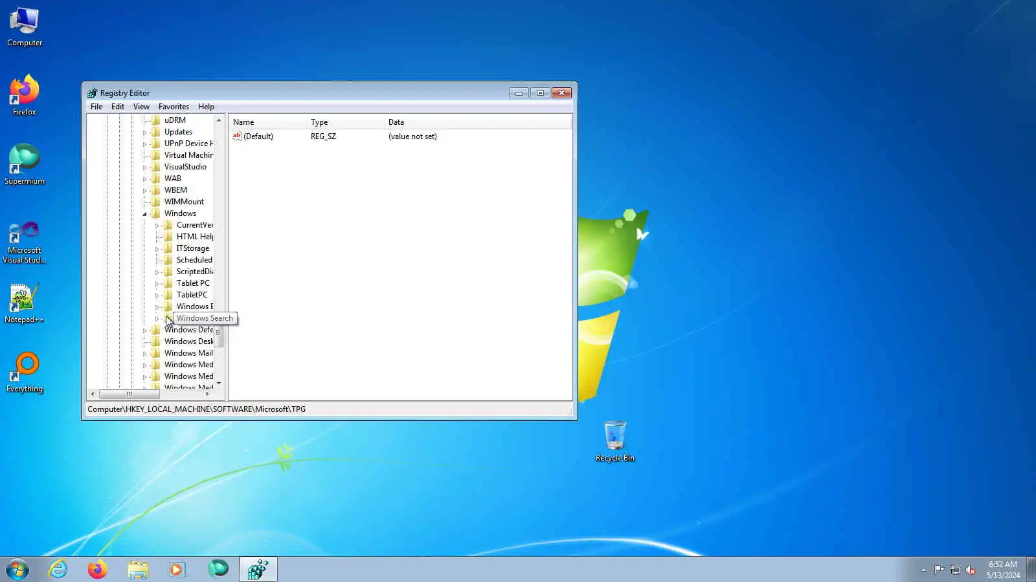Screen dimensions: 1036x582
Task: Expand the Windows Search subkey
Action: click(x=157, y=319)
